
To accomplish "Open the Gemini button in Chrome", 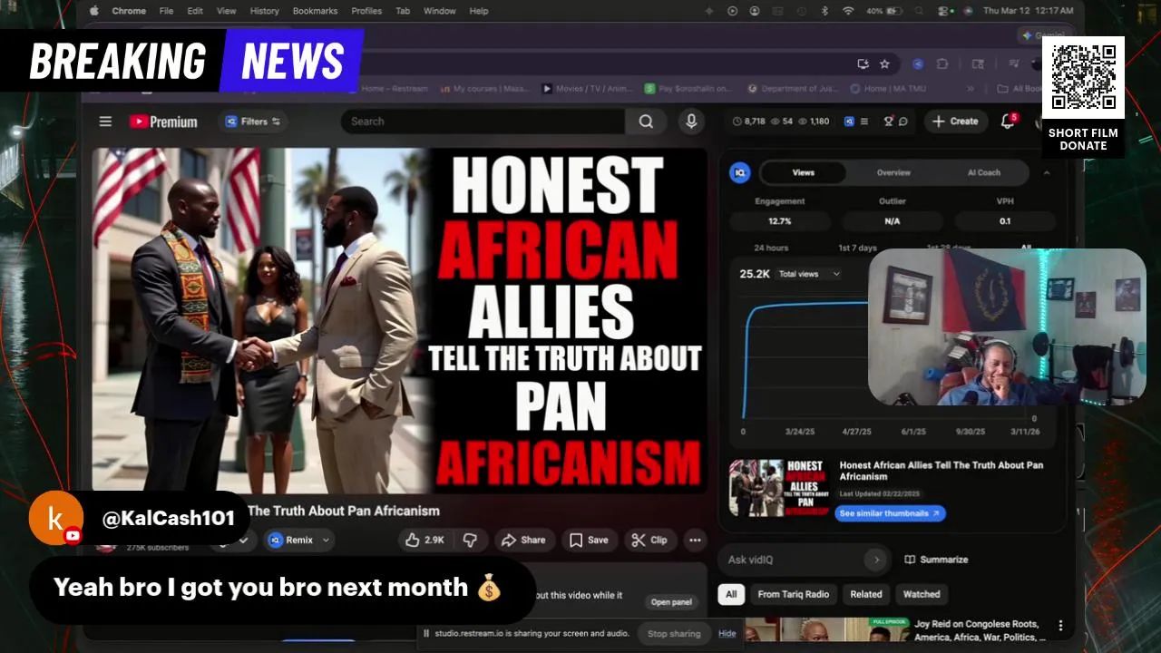I will click(1043, 35).
